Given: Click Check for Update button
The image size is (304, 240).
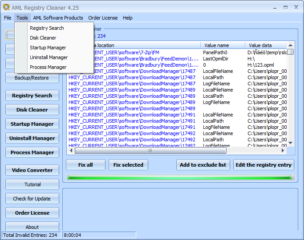Looking at the screenshot, I should click(32, 199).
